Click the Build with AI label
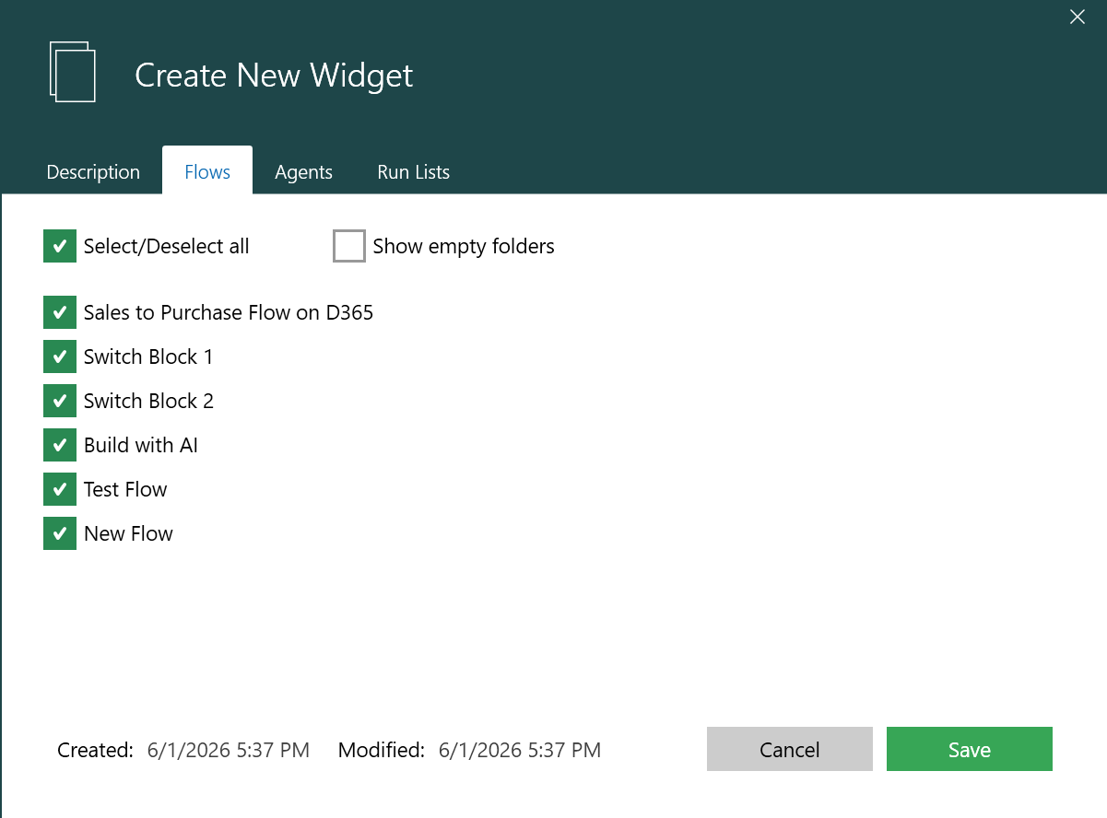The width and height of the screenshot is (1107, 818). point(141,445)
